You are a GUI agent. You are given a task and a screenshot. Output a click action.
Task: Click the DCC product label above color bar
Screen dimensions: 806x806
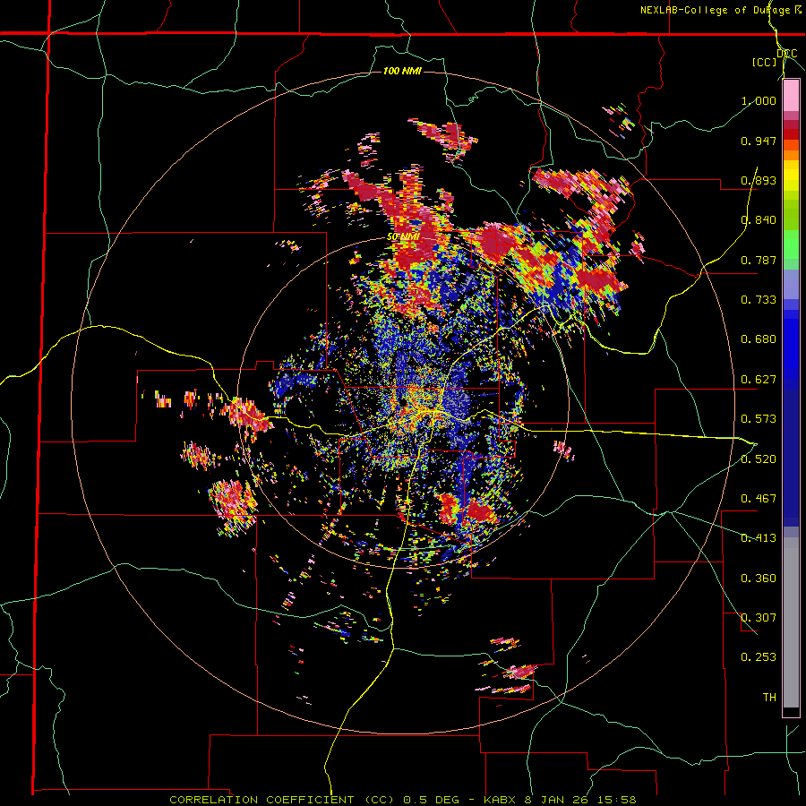(x=786, y=54)
